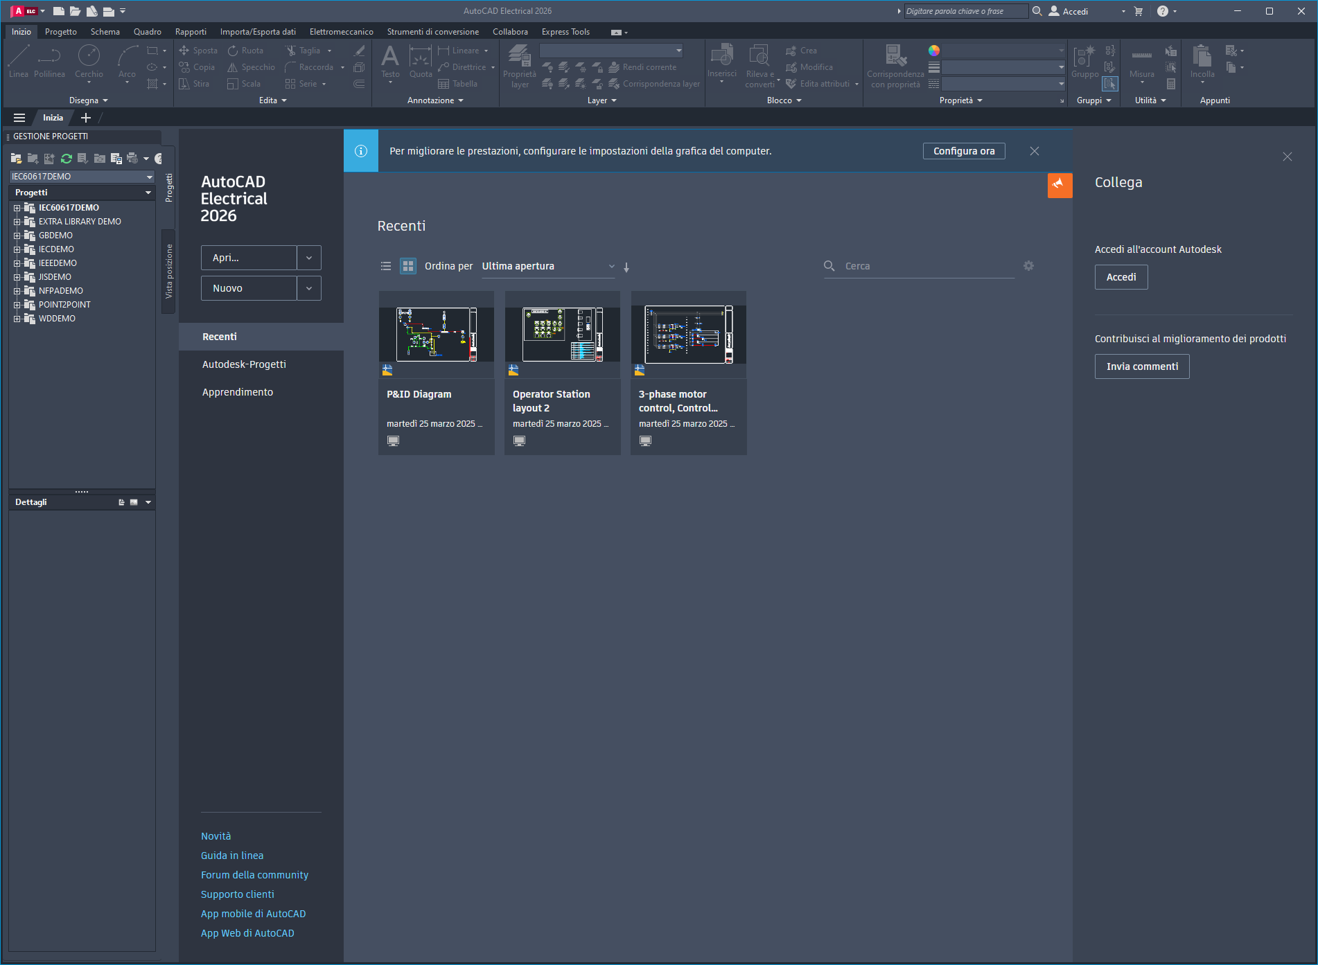This screenshot has height=965, width=1318.
Task: Click the Crea block tool
Action: tap(801, 51)
